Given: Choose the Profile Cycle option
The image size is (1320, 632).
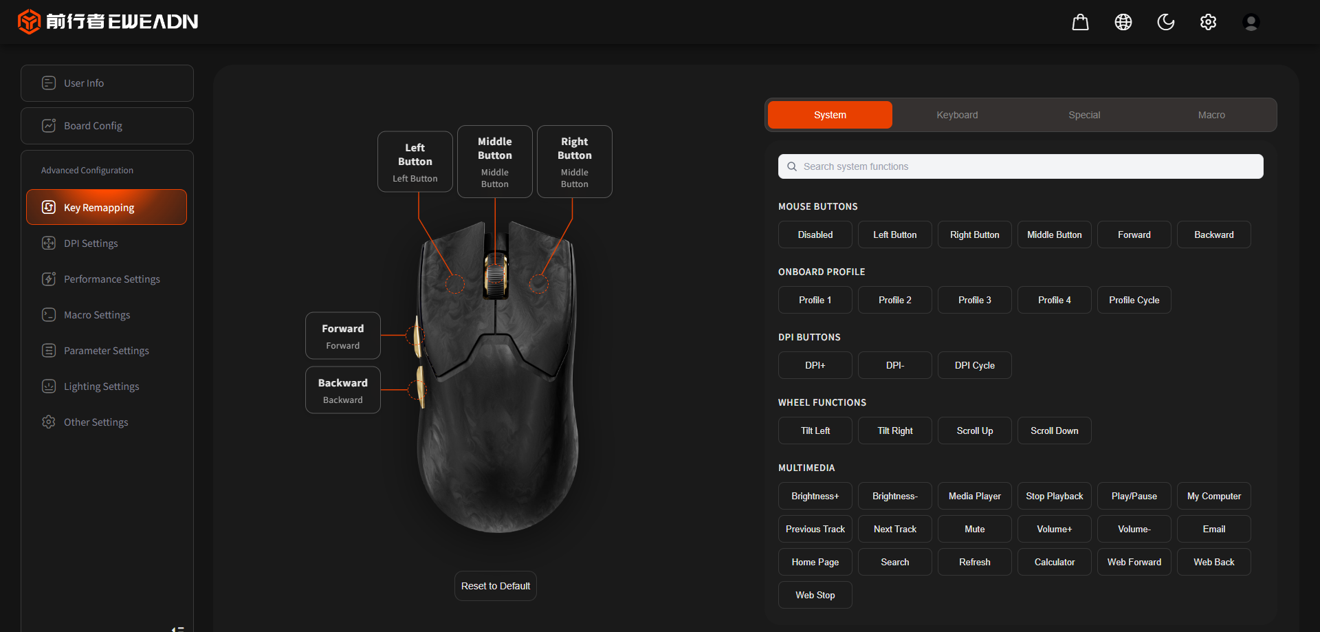Looking at the screenshot, I should (x=1134, y=300).
